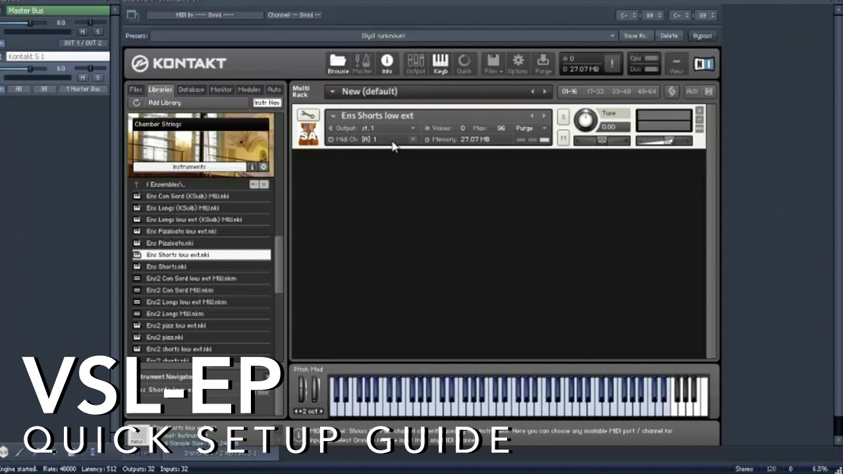Switch to the Auto tab

[x=274, y=90]
